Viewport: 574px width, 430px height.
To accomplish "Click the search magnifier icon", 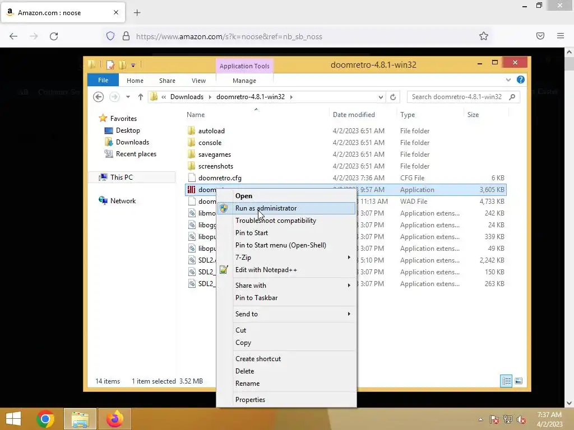I will pyautogui.click(x=512, y=97).
